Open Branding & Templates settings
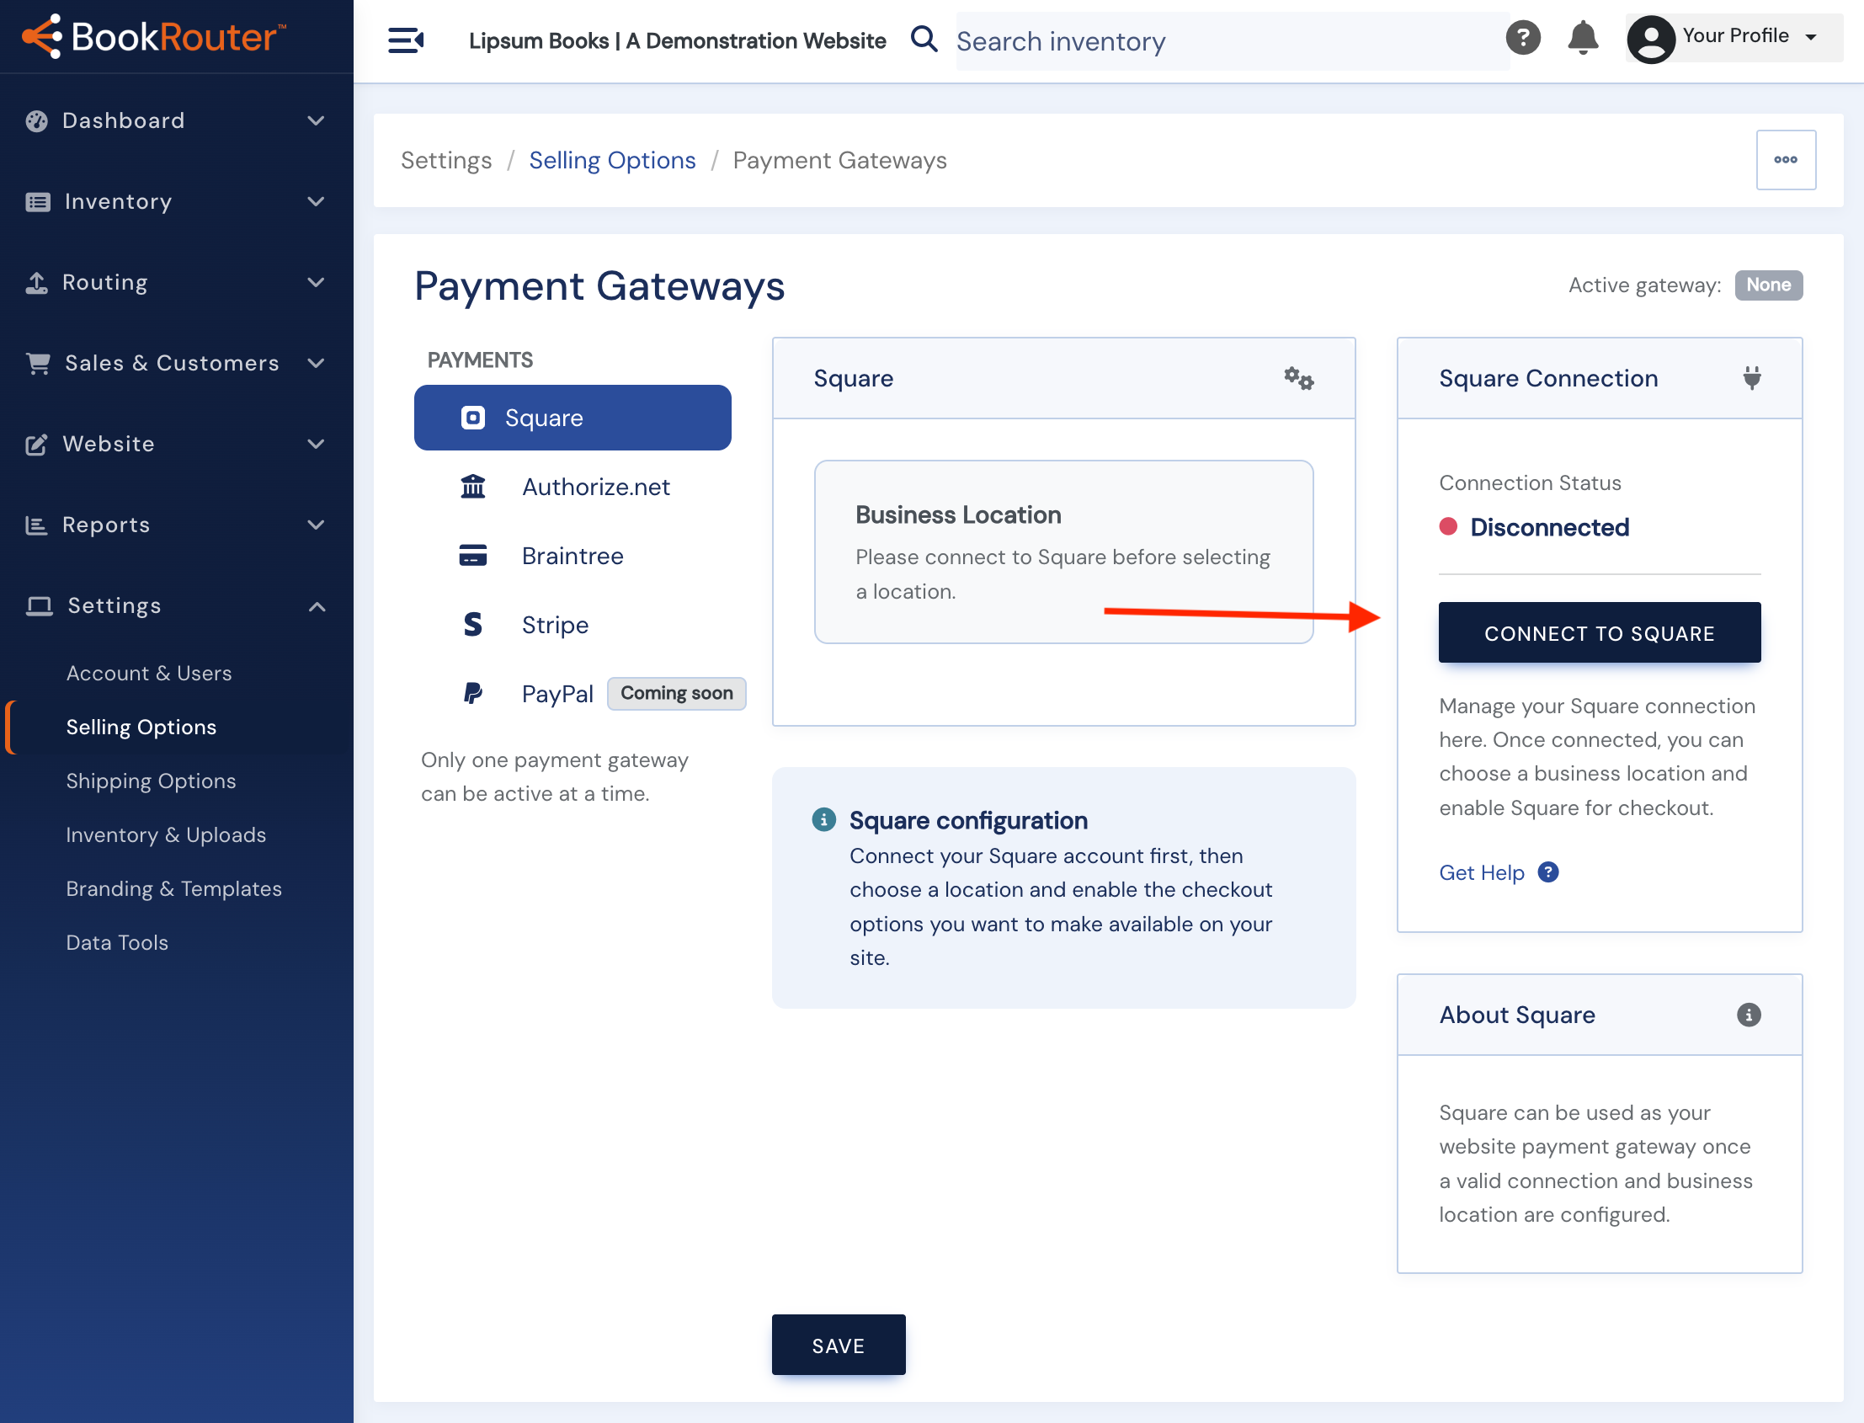The height and width of the screenshot is (1423, 1864). (173, 887)
